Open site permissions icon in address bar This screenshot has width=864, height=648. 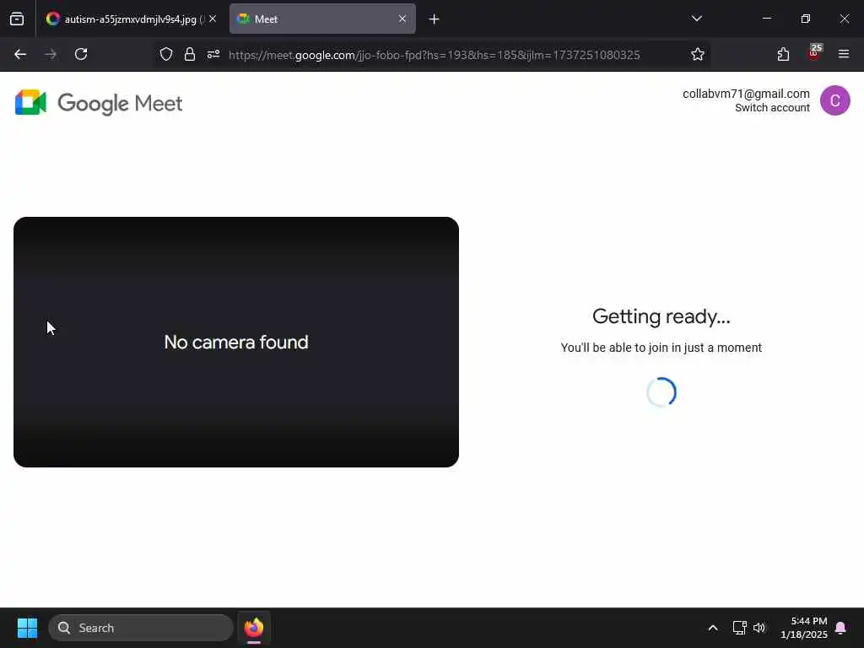tap(213, 54)
